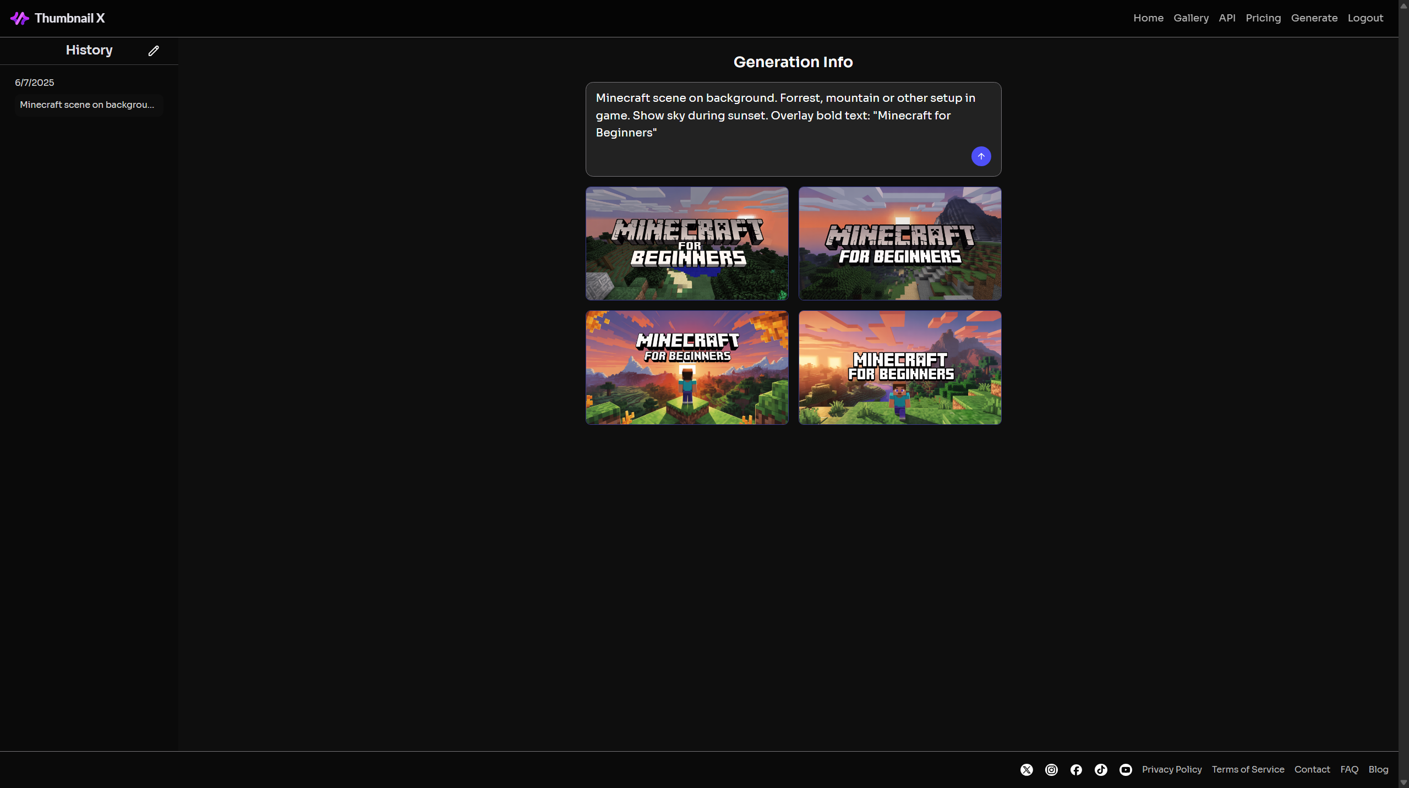Open the Generate navigation link
The height and width of the screenshot is (788, 1409).
[x=1314, y=18]
